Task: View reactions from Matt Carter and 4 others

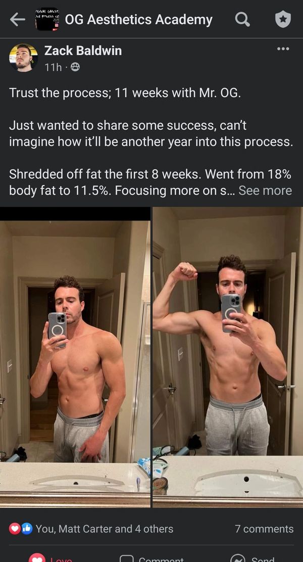Action: (x=104, y=529)
